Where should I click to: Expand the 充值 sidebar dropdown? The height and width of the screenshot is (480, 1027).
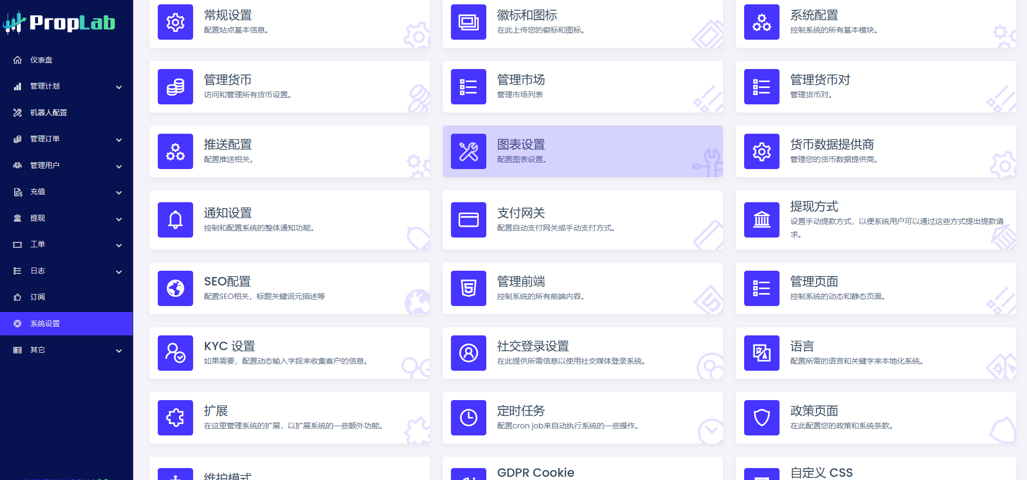pyautogui.click(x=119, y=192)
